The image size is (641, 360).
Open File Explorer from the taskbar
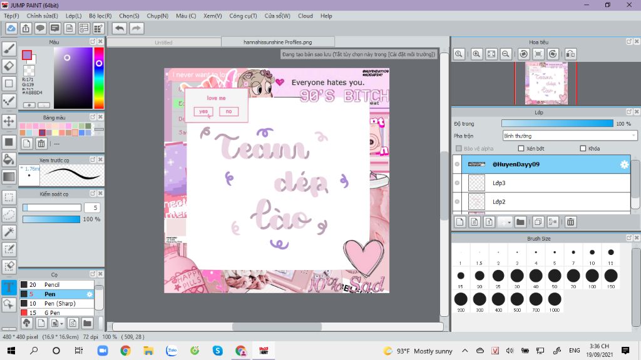tap(148, 351)
